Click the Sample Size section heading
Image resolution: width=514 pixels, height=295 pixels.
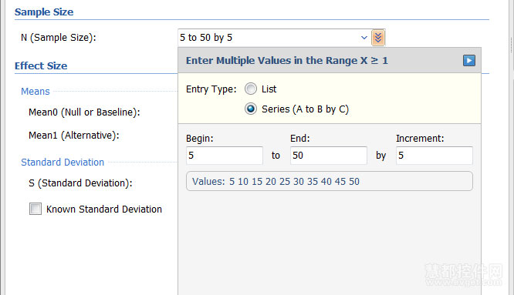(44, 12)
